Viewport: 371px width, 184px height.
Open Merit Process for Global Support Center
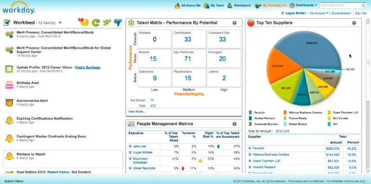tap(64, 50)
